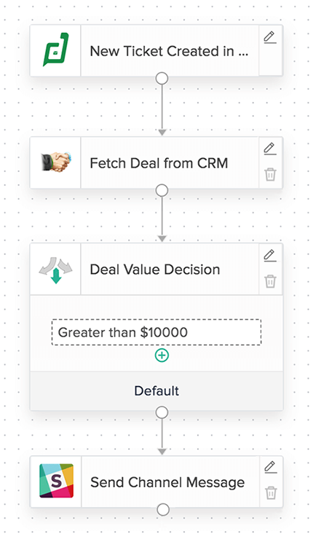This screenshot has height=539, width=313.
Task: Delete the Deal Value Decision step
Action: 270,281
